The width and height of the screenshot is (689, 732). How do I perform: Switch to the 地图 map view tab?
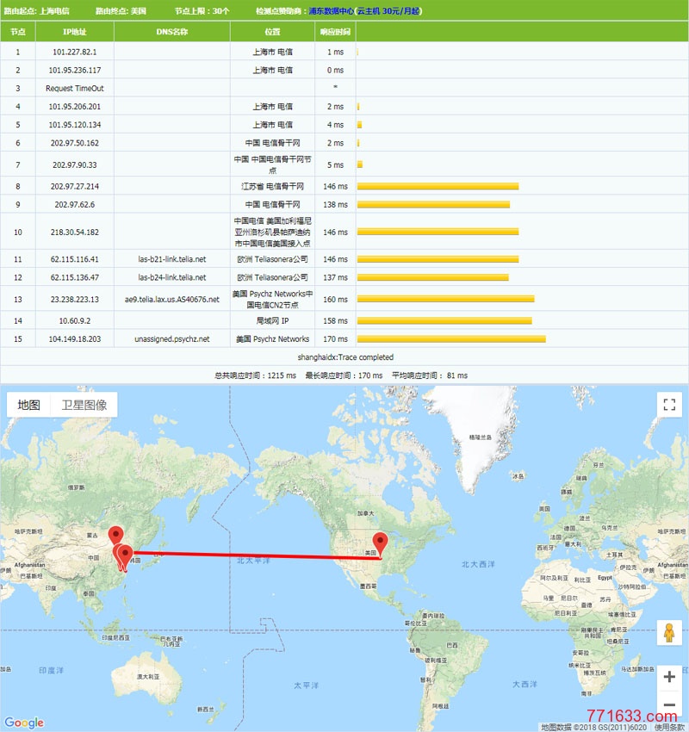click(x=28, y=405)
